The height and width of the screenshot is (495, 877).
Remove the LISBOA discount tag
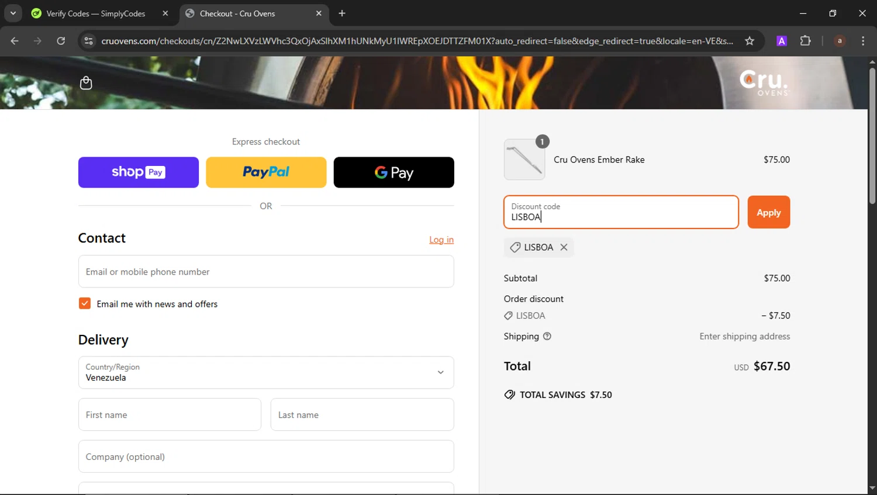pos(564,247)
